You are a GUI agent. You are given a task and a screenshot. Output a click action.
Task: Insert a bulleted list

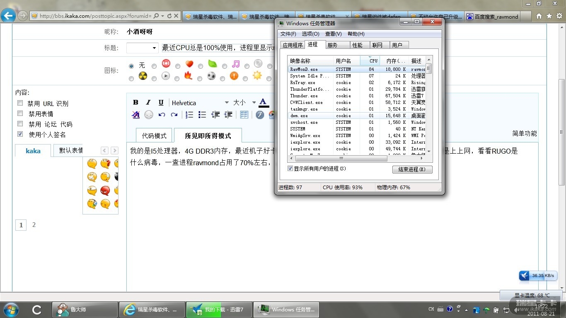(202, 115)
